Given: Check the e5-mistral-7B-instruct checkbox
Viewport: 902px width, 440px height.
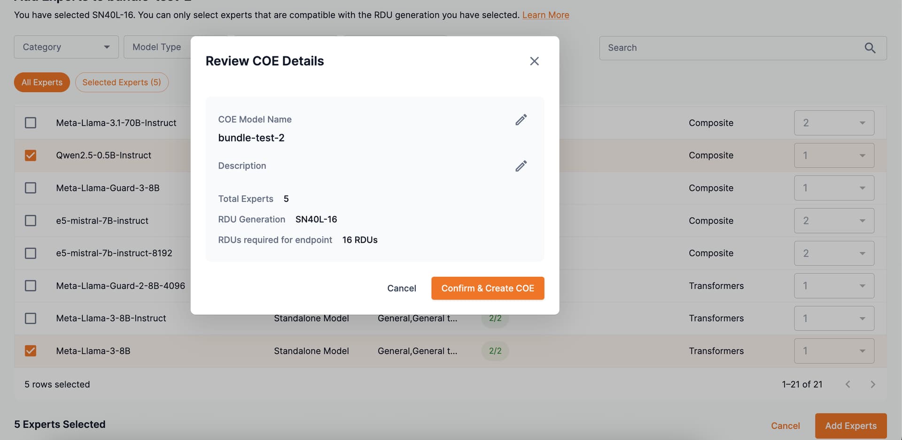Looking at the screenshot, I should tap(31, 220).
